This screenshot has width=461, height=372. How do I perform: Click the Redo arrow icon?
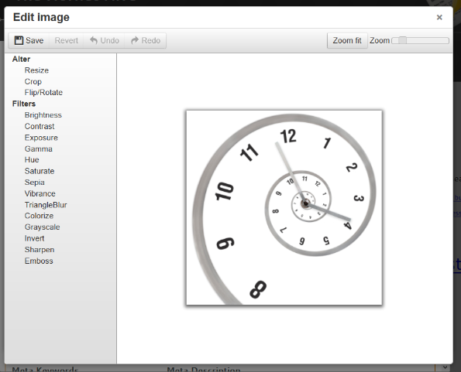[135, 40]
